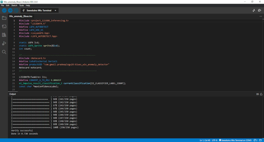Click Ln 1, Col 40 cursor position
Viewport: 264px width, 142px height.
(205, 140)
